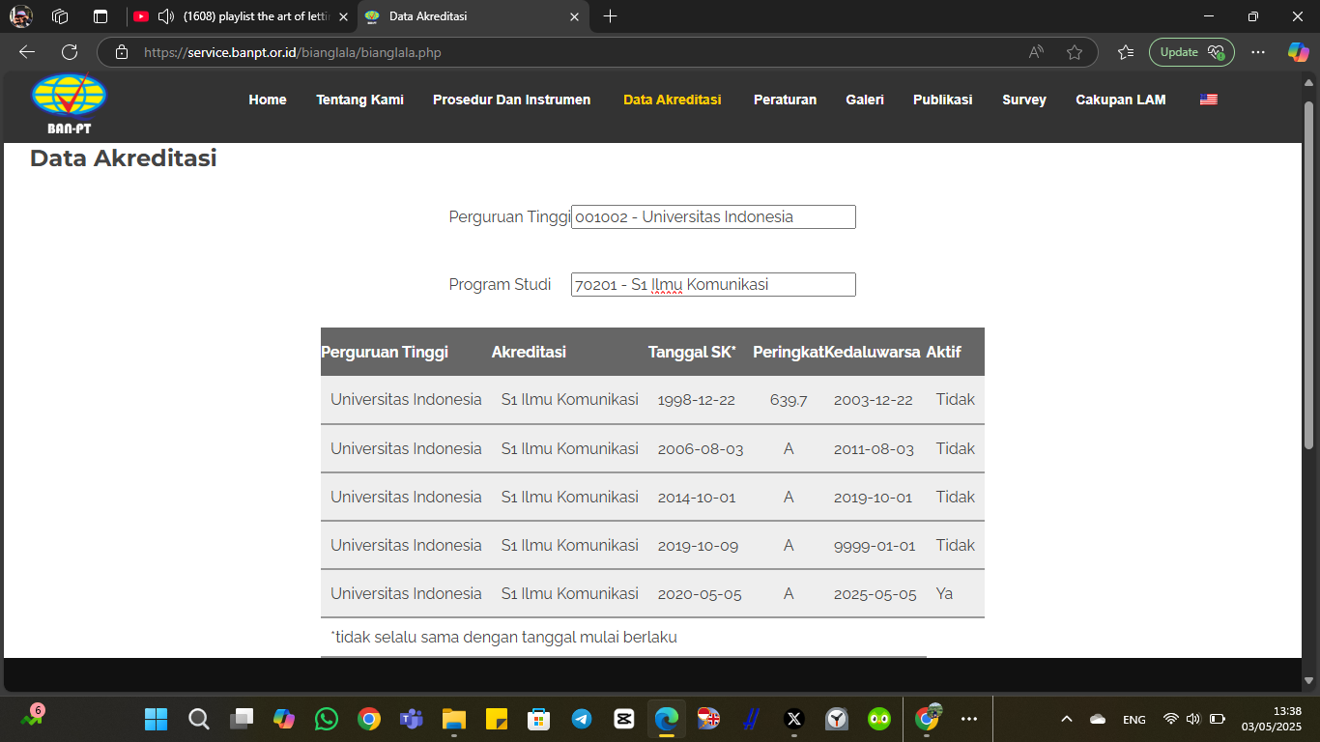Image resolution: width=1320 pixels, height=742 pixels.
Task: Open Microsoft Store from taskbar
Action: click(539, 719)
